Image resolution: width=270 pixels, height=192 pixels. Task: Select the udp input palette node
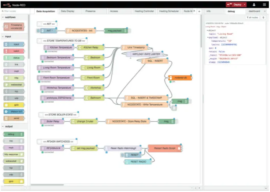pyautogui.click(x=14, y=98)
